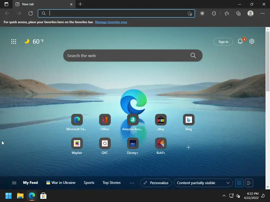The height and width of the screenshot is (202, 270).
Task: Click the Sign in button
Action: tap(223, 42)
